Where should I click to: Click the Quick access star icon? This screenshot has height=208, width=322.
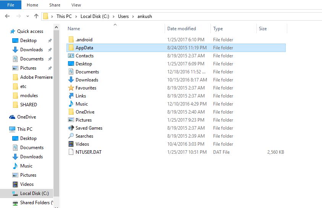[13, 31]
